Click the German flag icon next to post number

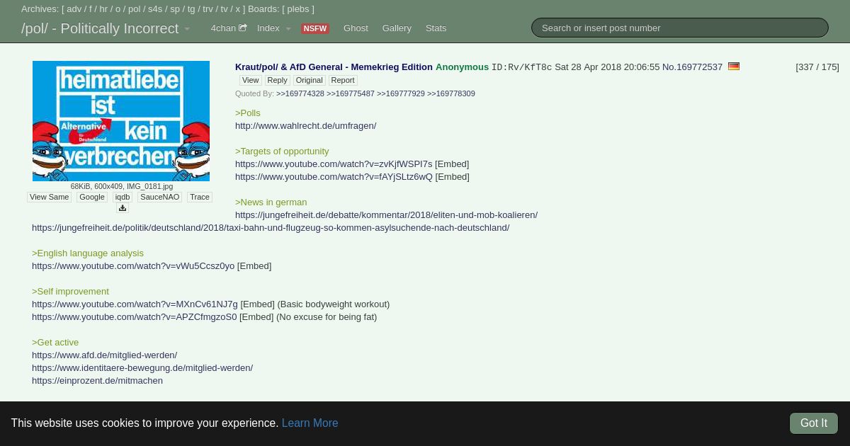734,67
